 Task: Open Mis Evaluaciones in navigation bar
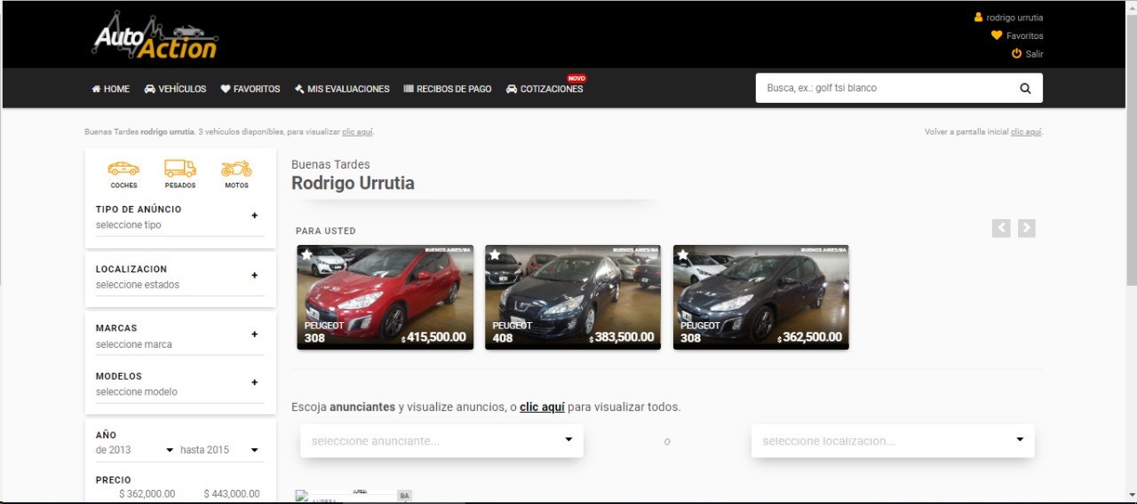click(x=342, y=89)
